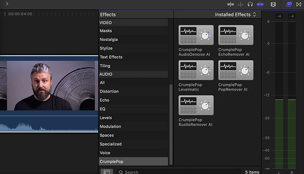The height and width of the screenshot is (174, 304).
Task: Select the Nostalgia video category
Action: point(133,40)
